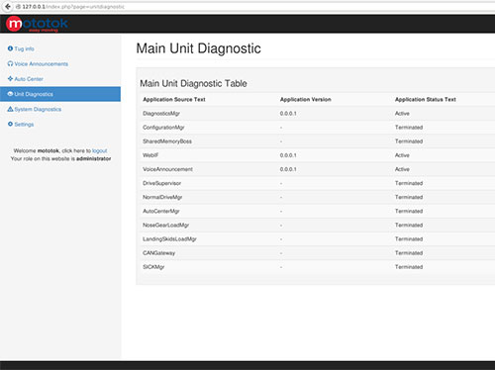The height and width of the screenshot is (370, 495).
Task: Click the Main Unit Diagnostic Table title
Action: (x=193, y=83)
